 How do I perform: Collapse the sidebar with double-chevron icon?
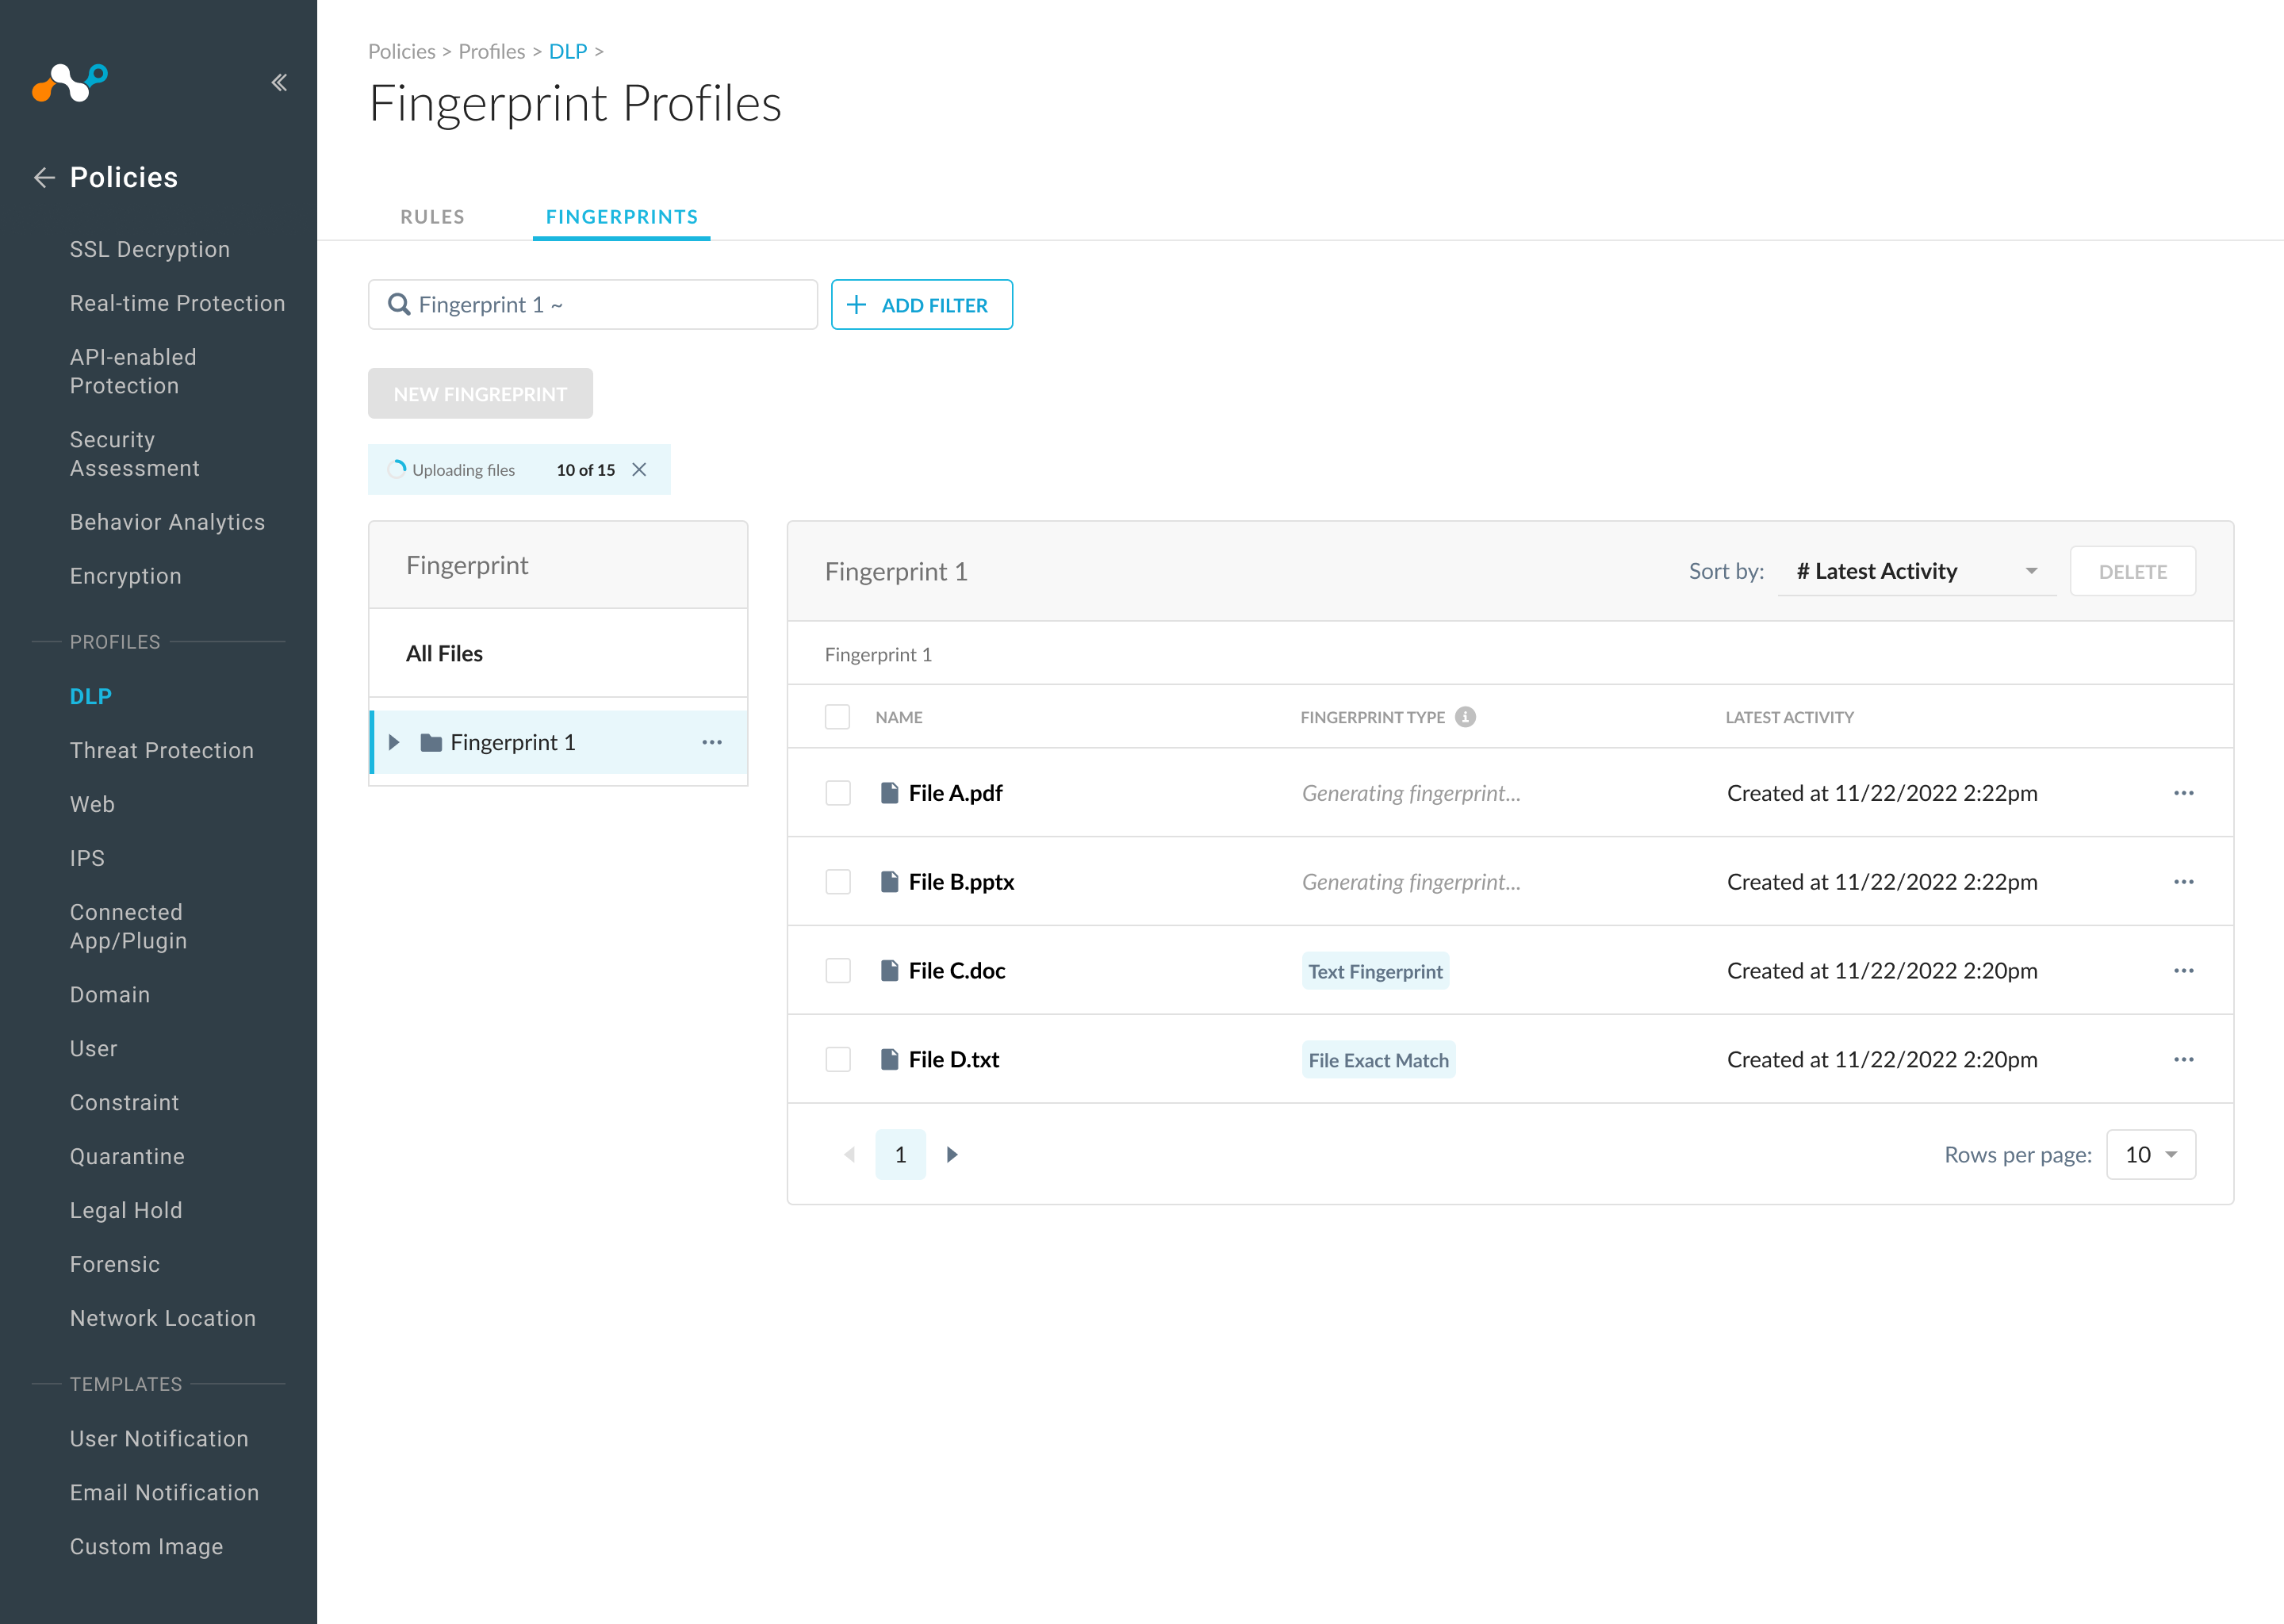click(x=279, y=82)
